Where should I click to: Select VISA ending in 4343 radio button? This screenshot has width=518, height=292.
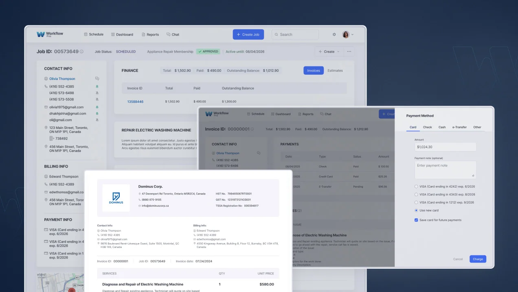[416, 195]
